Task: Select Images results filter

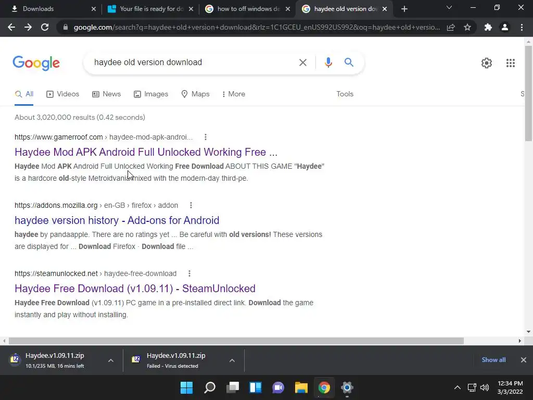Action: pyautogui.click(x=151, y=94)
